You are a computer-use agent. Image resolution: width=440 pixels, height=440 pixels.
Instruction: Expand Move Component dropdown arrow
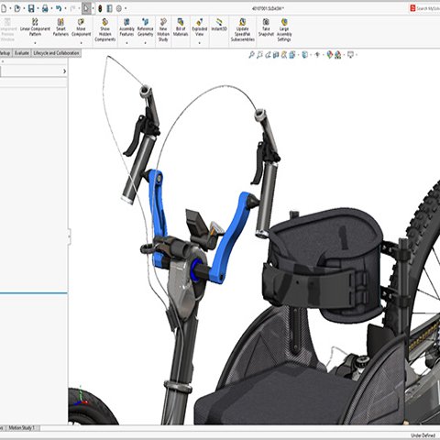(81, 43)
